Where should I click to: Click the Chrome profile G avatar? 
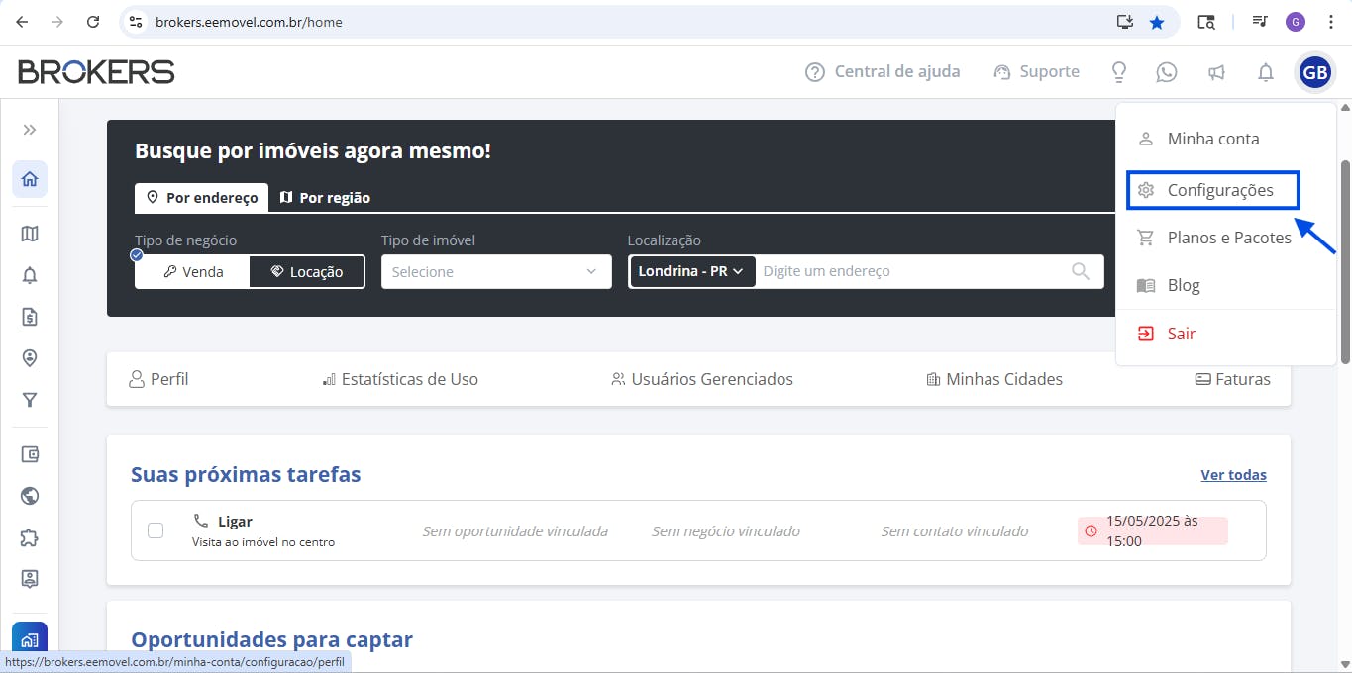[1296, 22]
